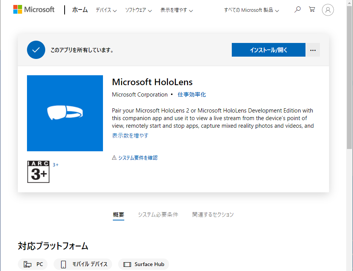Click the IARC 3+ rating badge
The image size is (353, 271).
[38, 172]
